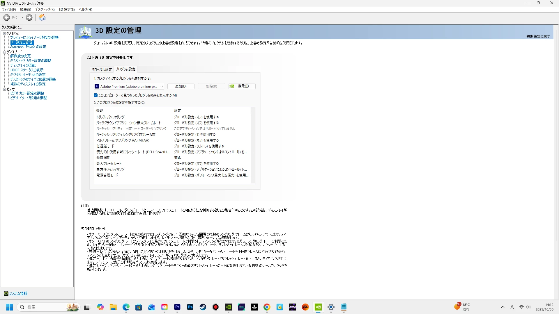Switch to the グローバル設定 tab
Viewport: 559px width, 314px height.
[x=102, y=69]
